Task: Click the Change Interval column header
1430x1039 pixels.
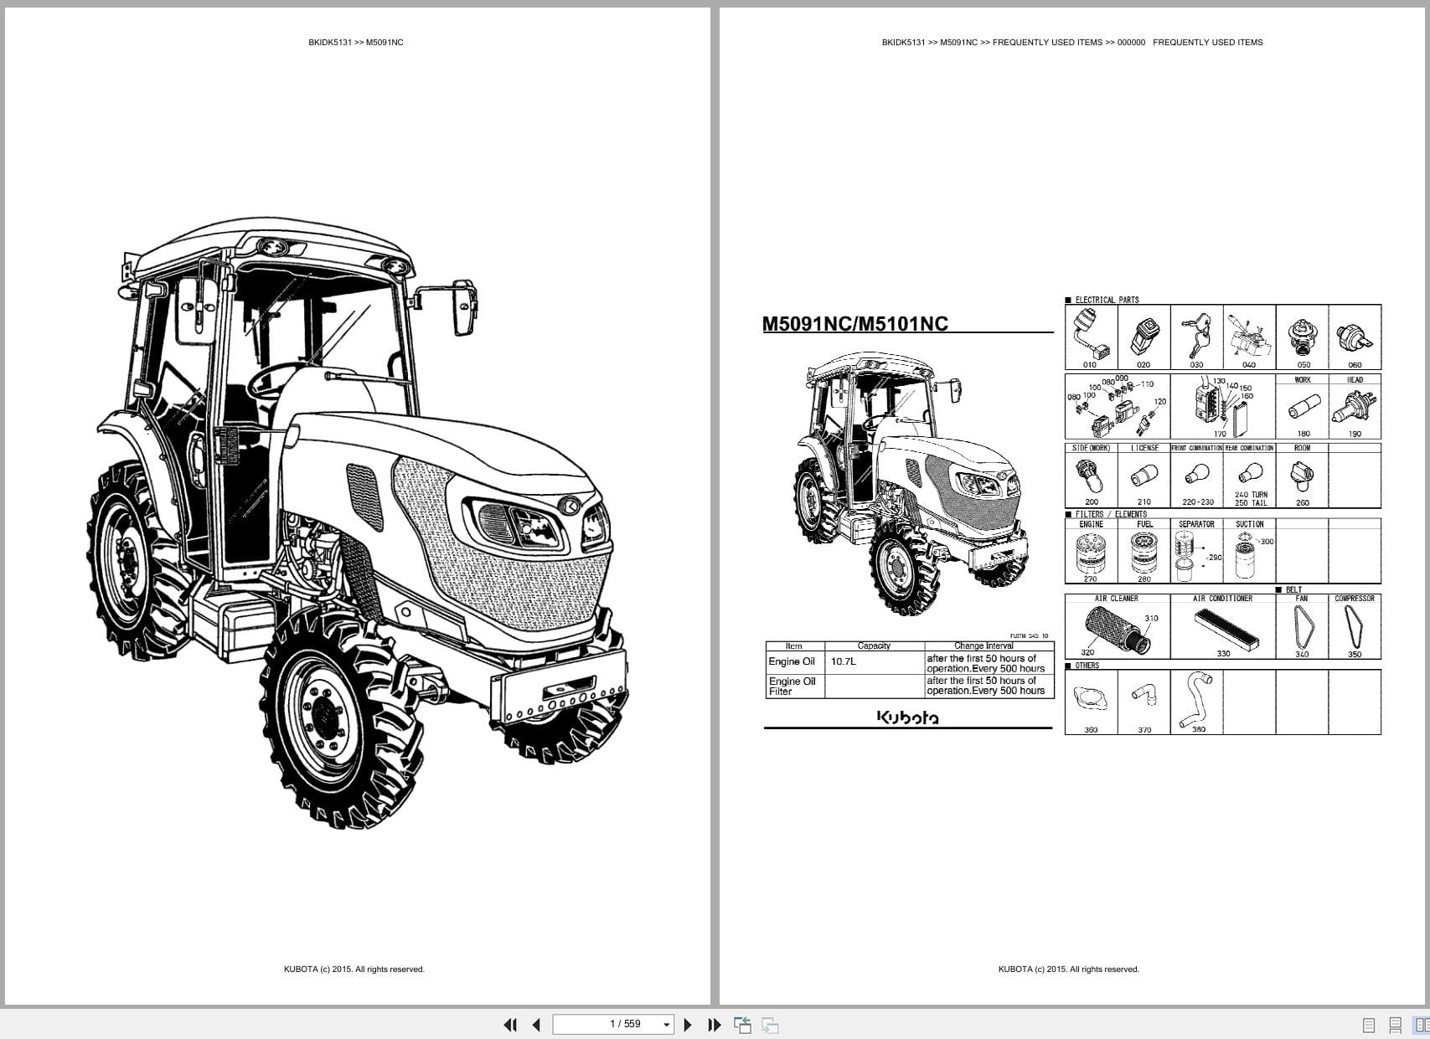Action: pos(989,646)
